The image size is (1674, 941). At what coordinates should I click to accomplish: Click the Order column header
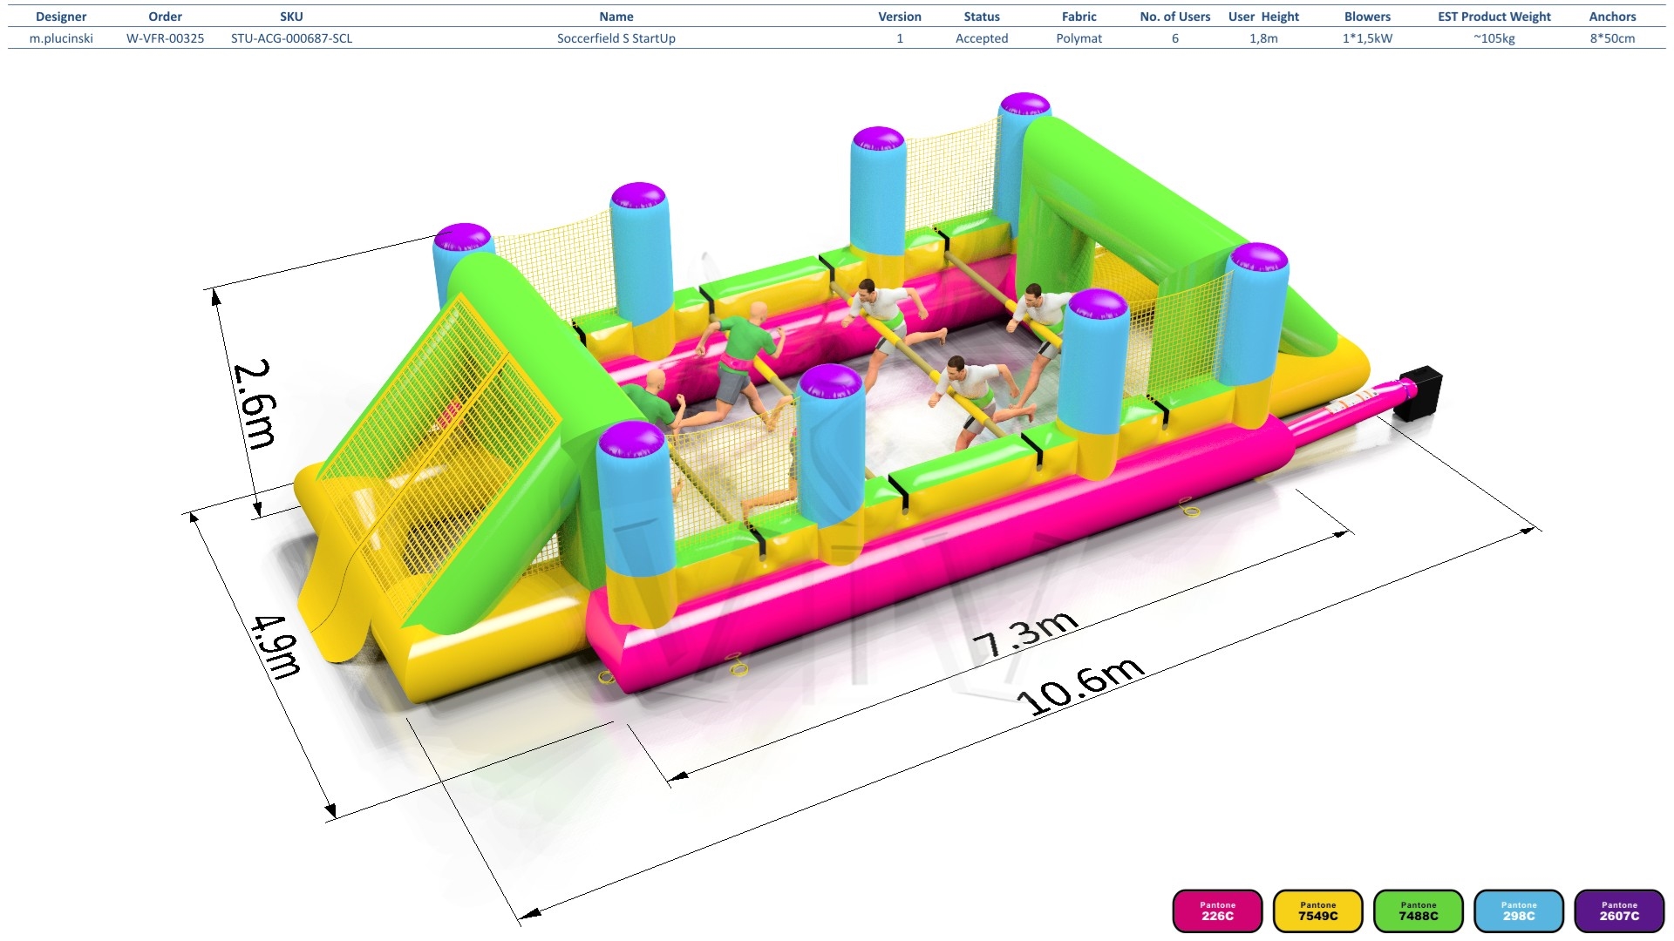[x=165, y=17]
